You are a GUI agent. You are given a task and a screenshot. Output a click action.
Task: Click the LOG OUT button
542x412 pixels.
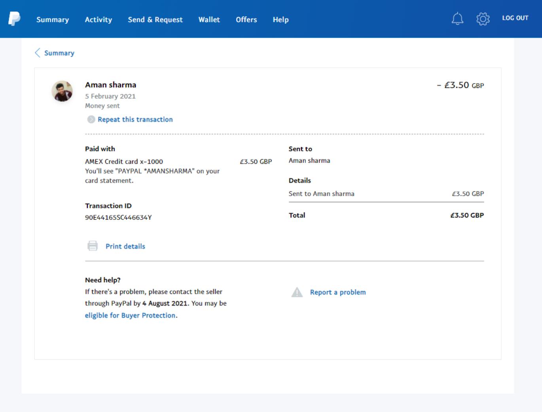coord(515,18)
